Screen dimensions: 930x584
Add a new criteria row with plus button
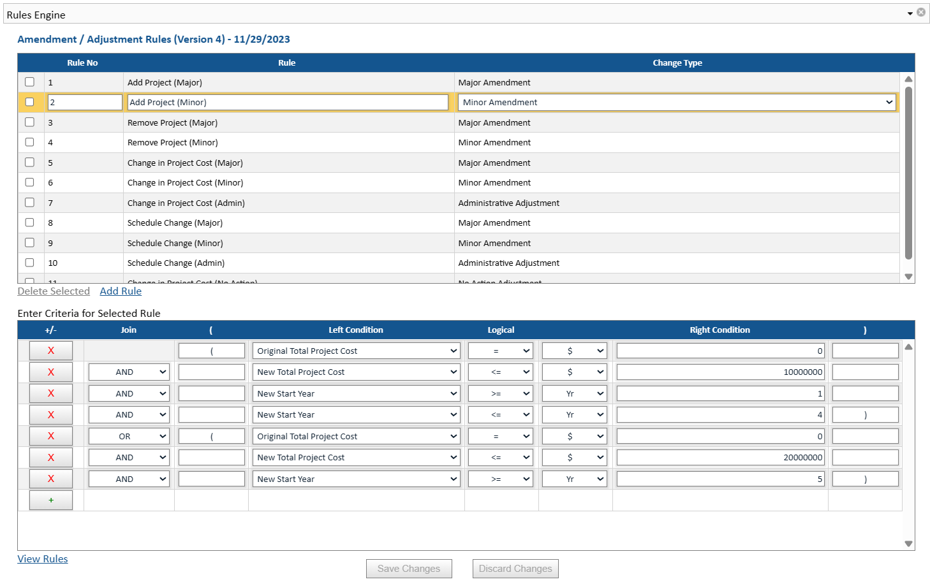coord(51,500)
